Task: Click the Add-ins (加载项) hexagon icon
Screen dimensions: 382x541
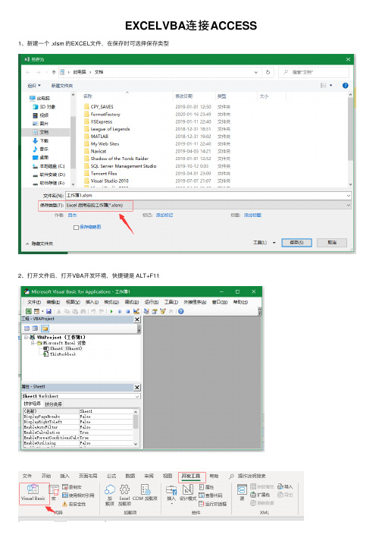Action: pos(110,489)
